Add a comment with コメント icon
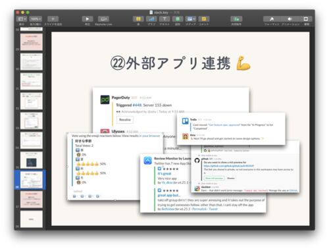This screenshot has width=329, height=249. (204, 19)
